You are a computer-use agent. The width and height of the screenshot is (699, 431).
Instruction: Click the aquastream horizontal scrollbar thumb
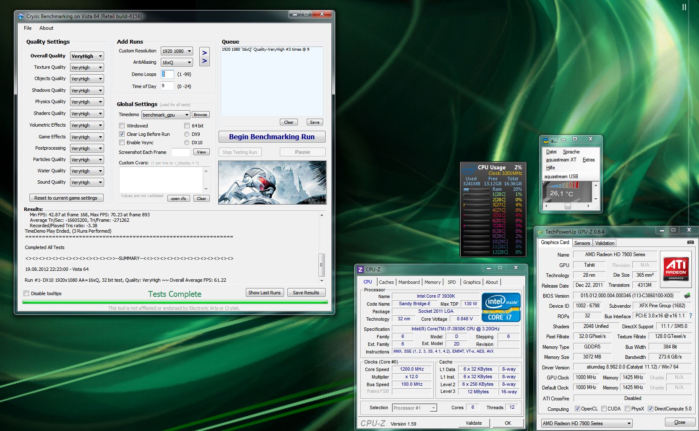568,206
